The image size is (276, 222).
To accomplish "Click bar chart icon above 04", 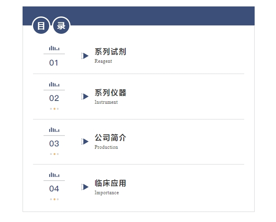I will [x=54, y=175].
